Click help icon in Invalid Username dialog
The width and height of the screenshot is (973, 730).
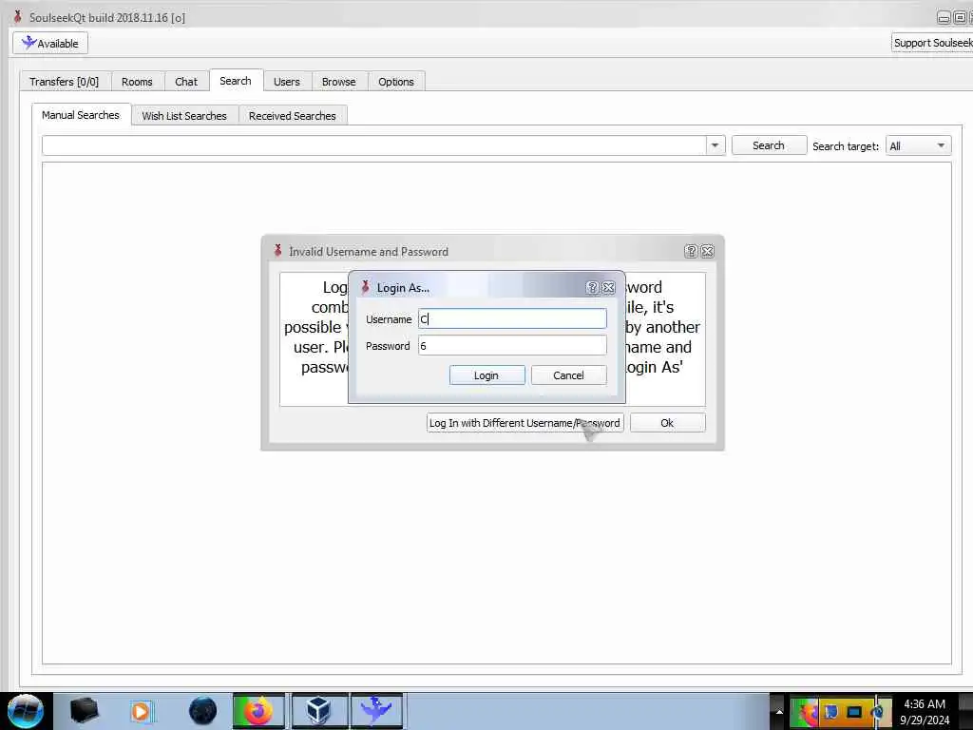click(x=691, y=251)
